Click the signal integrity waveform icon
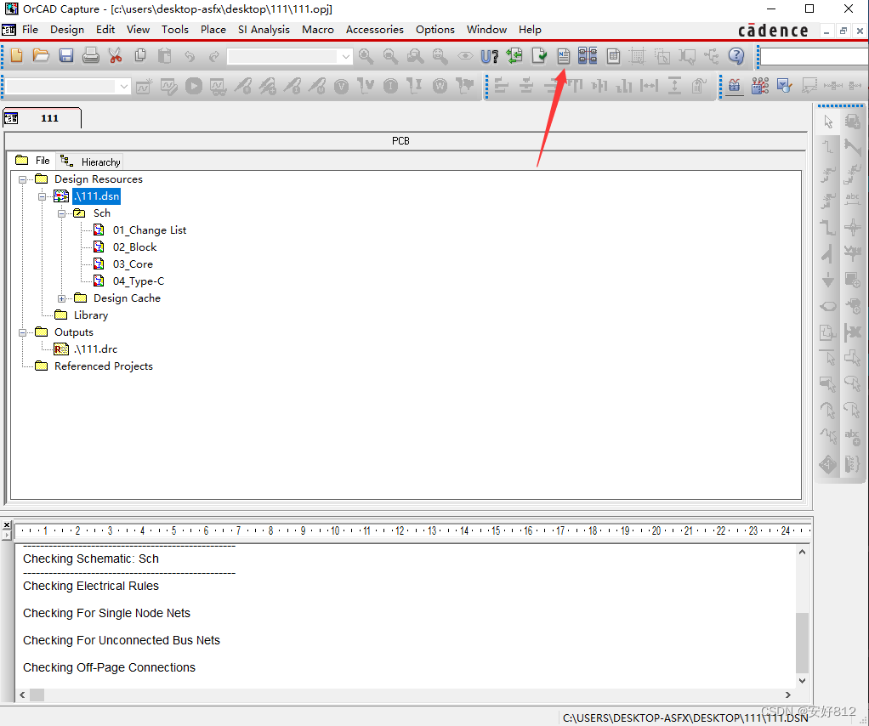The height and width of the screenshot is (726, 869). [x=735, y=86]
